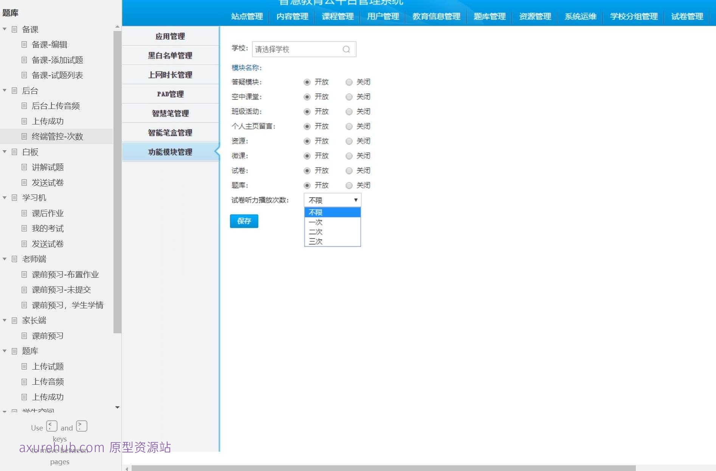Switch to the 题库管理 section
Screen dimensions: 716x471
(x=489, y=16)
